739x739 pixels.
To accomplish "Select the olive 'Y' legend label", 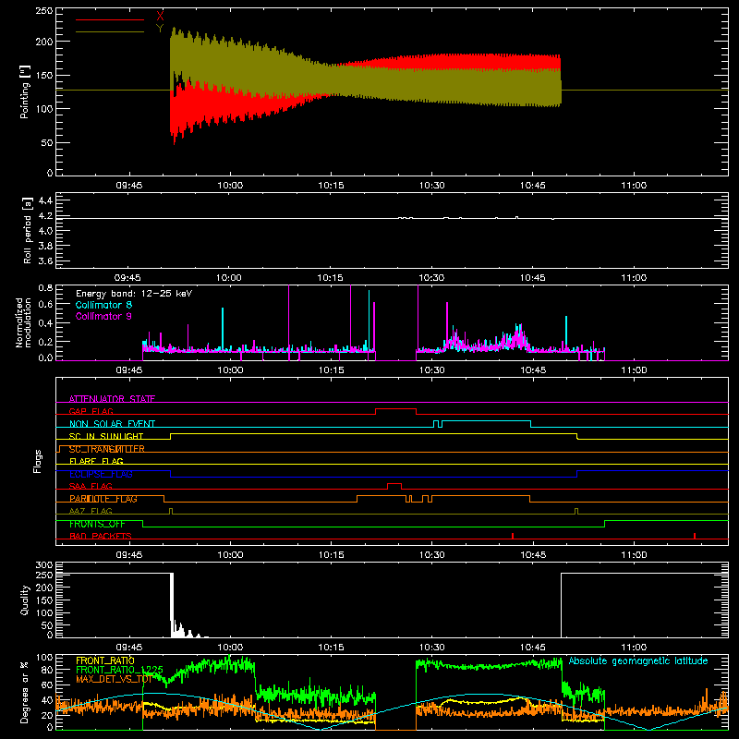I will click(x=160, y=29).
